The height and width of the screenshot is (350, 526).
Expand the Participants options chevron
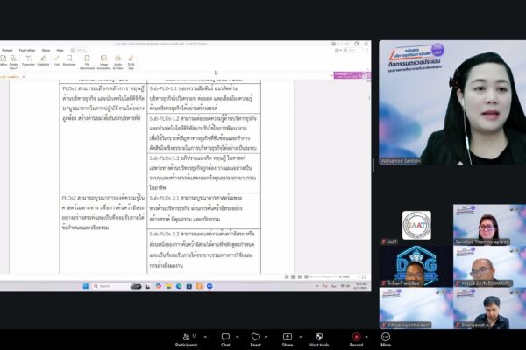pos(205,337)
